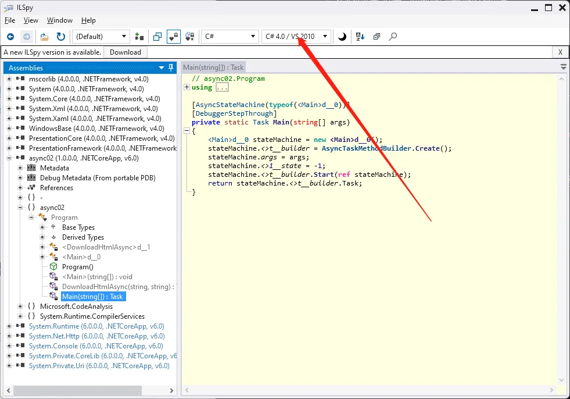Click the magnifier Search icon in toolbar
The width and height of the screenshot is (570, 399).
tap(393, 37)
